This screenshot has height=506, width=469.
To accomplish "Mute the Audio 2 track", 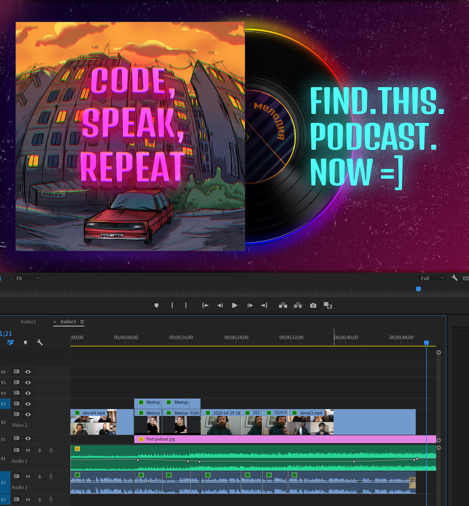I will click(x=28, y=476).
